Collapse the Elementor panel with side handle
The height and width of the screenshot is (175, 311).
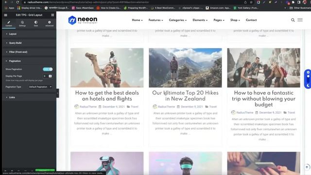click(x=57, y=93)
